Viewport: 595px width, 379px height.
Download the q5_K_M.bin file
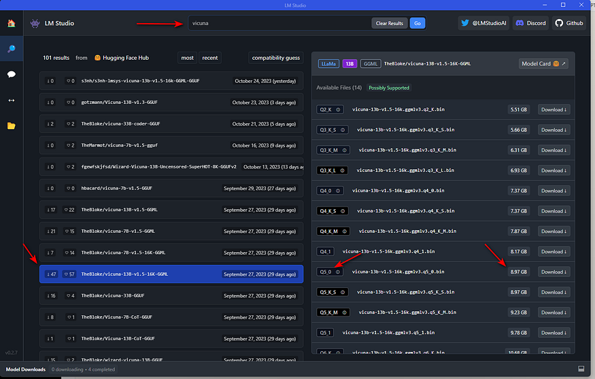[554, 312]
